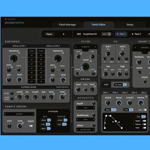Open keyoff sample selector
Screen dimensions: 150x150
tap(85, 108)
